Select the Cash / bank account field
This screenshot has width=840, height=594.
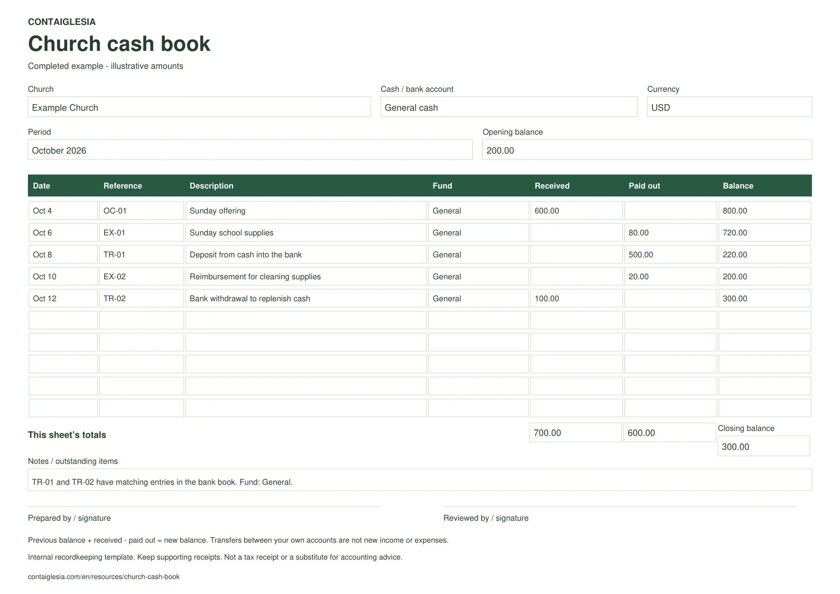(x=509, y=107)
